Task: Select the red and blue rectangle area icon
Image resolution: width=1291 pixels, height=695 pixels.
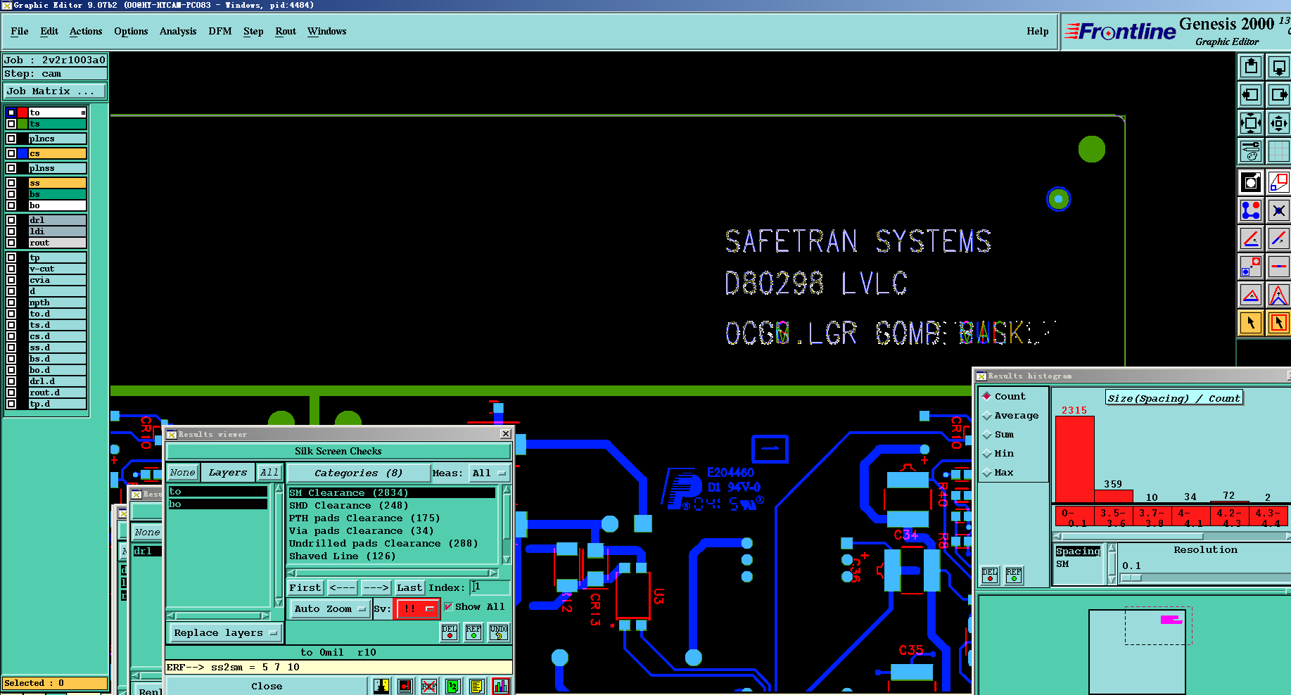Action: point(1278,183)
